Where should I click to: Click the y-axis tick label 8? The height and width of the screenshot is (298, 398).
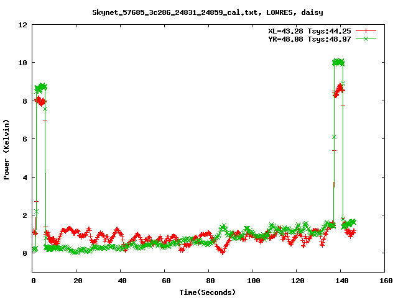(x=25, y=101)
